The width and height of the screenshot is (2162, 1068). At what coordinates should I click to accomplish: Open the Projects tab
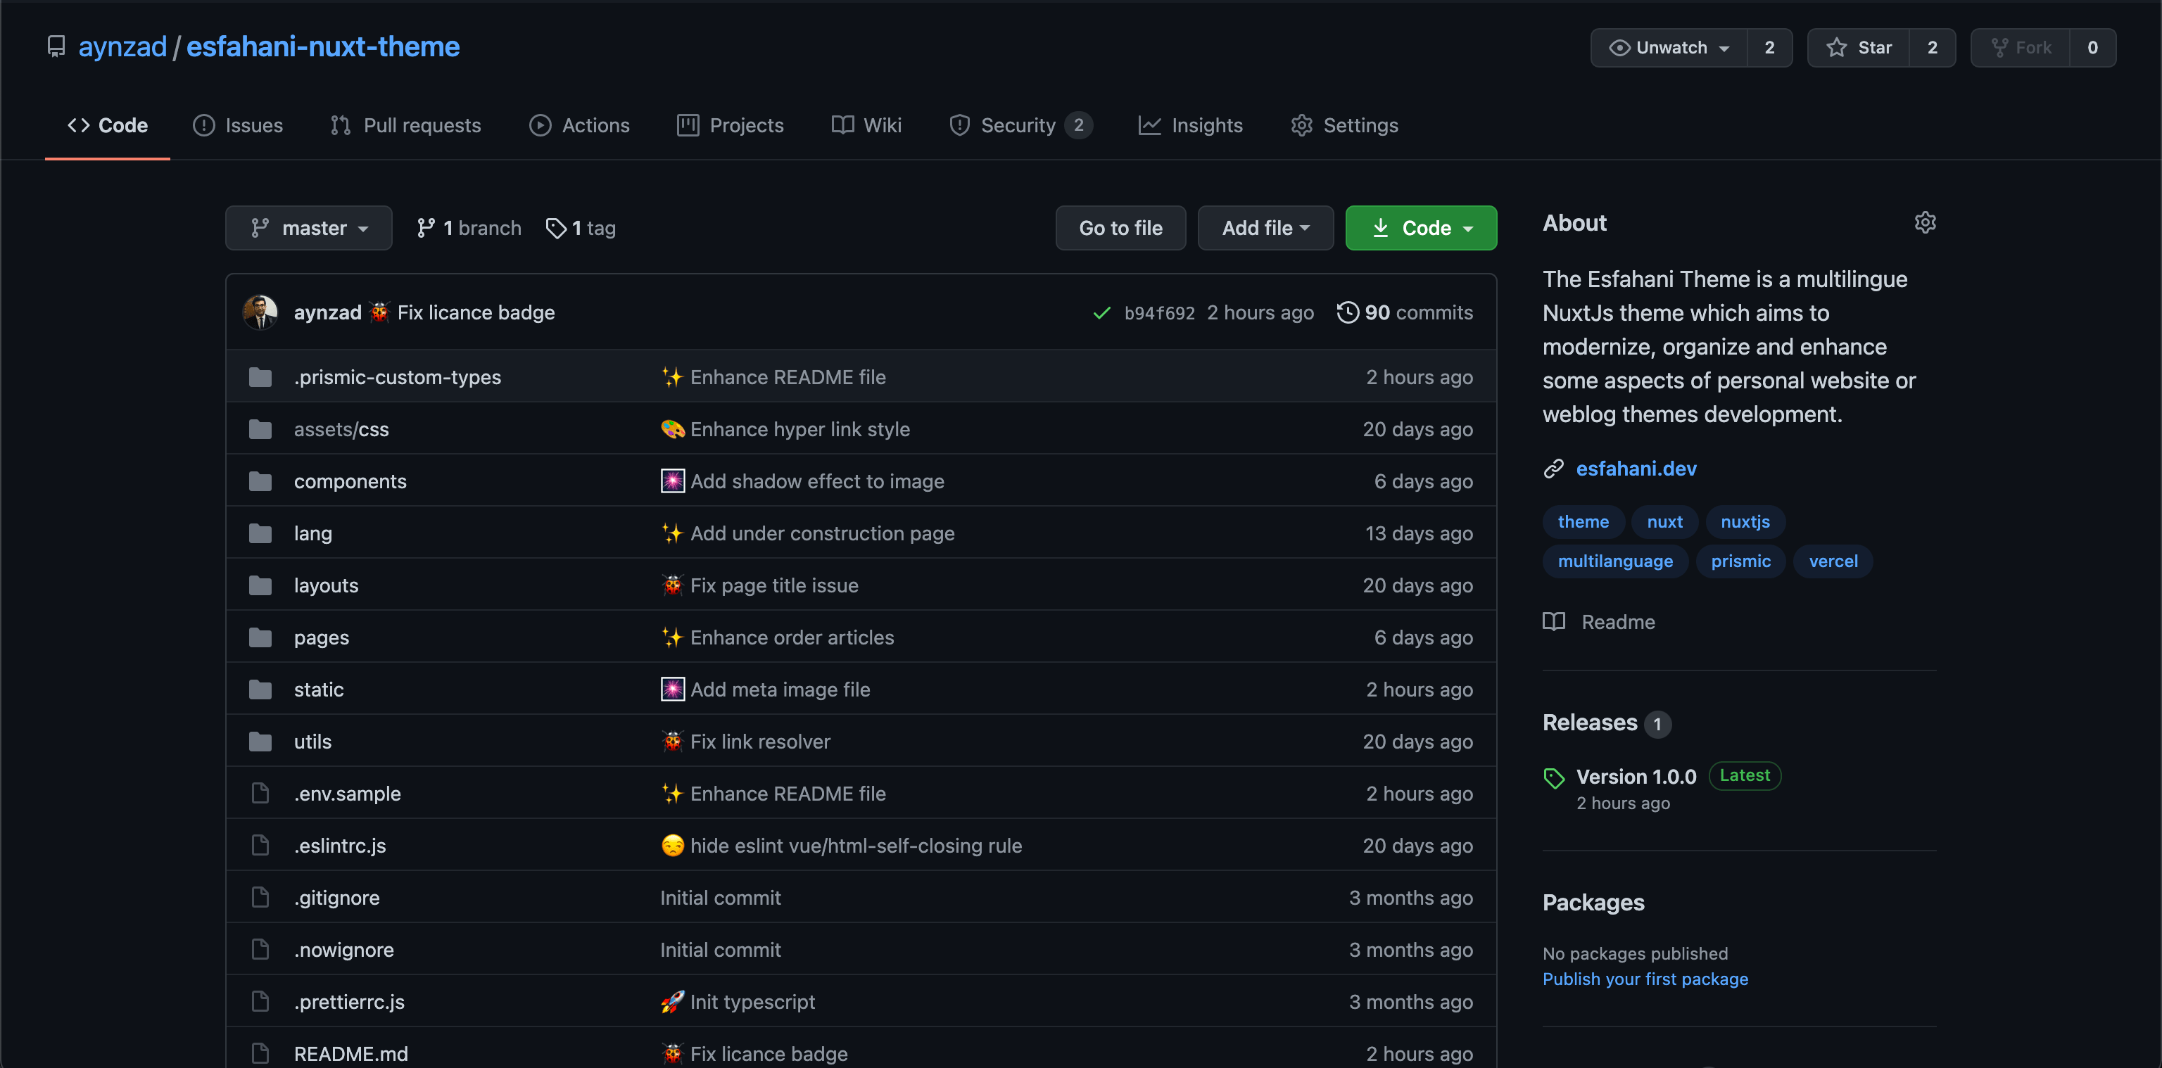731,125
